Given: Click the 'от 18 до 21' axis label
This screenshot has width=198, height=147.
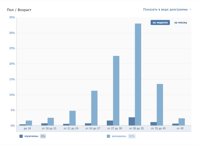Looking at the screenshot, I should tap(49, 129).
